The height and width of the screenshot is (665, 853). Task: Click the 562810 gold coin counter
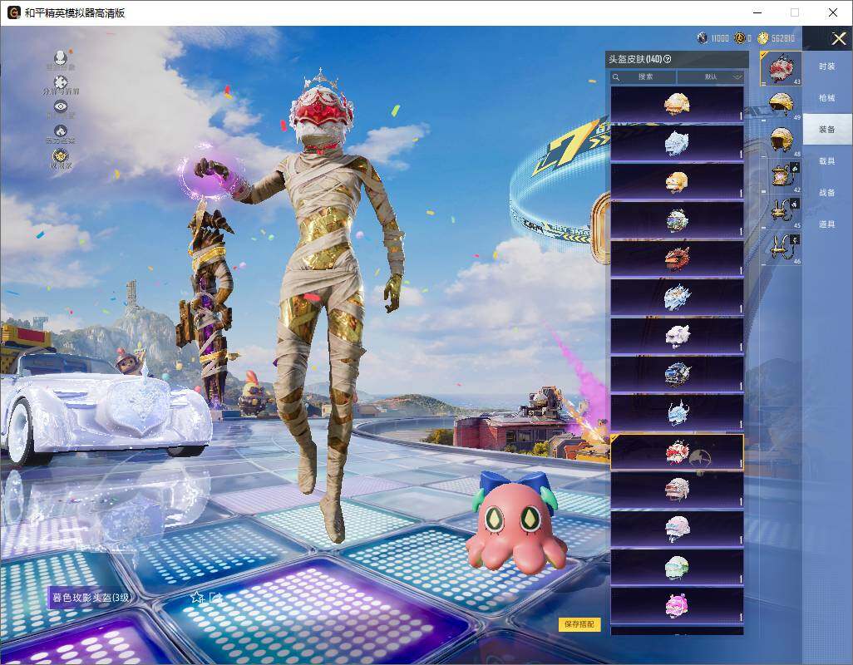click(x=777, y=38)
